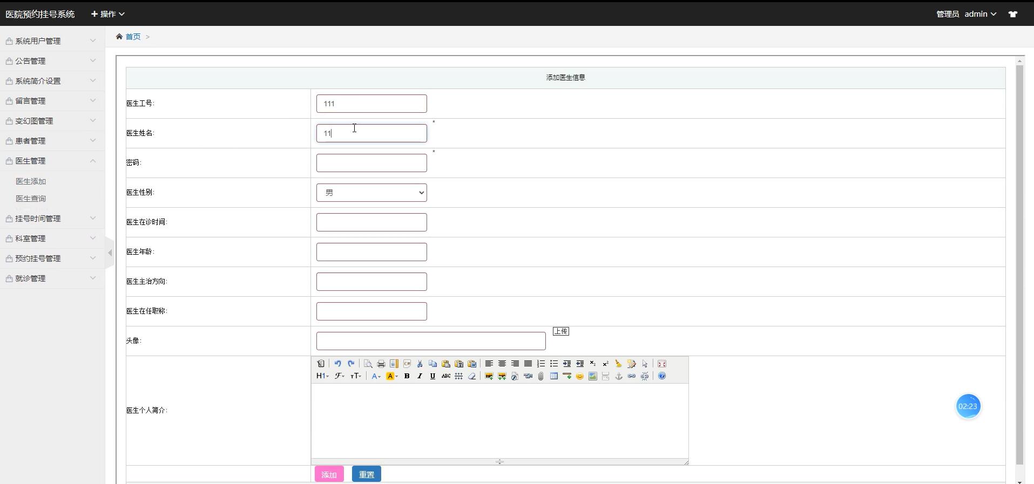Toggle fullscreen mode in the editor

click(x=661, y=364)
